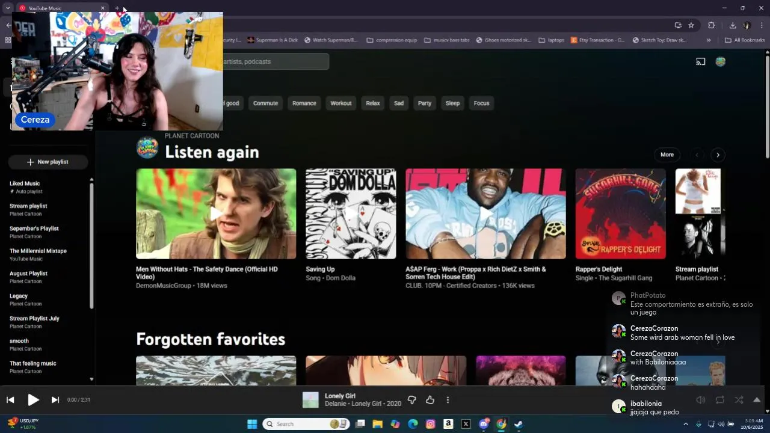Toggle repeat mode in the player bar
Image resolution: width=770 pixels, height=433 pixels.
click(720, 400)
